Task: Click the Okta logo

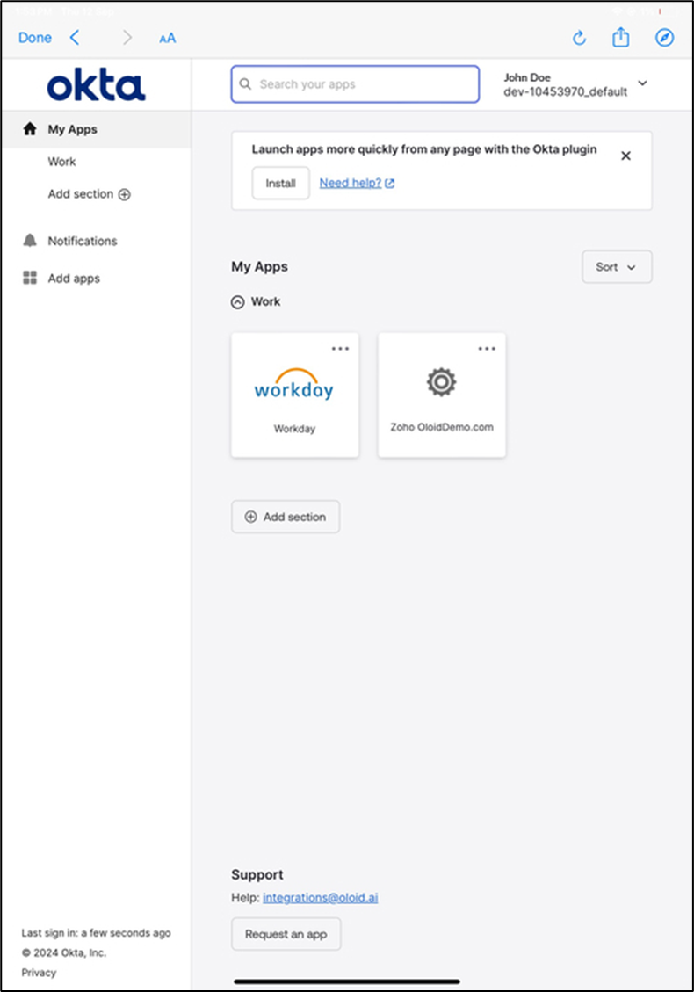Action: pyautogui.click(x=96, y=84)
